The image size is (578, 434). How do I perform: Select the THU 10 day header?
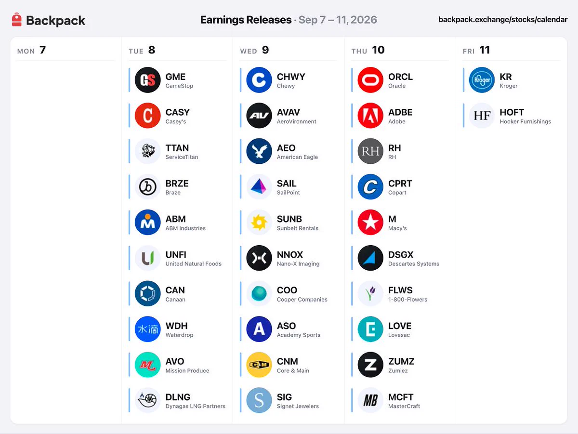(x=368, y=50)
